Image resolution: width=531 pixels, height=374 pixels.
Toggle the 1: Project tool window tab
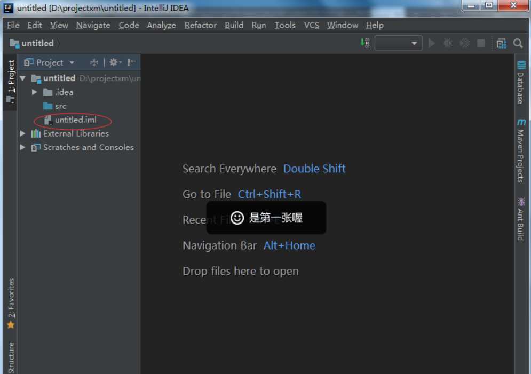[11, 81]
